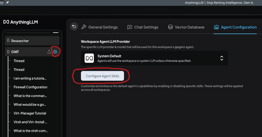Click the robot icon of Agent Configuration
Screen dimensions: 262x137
216,27
